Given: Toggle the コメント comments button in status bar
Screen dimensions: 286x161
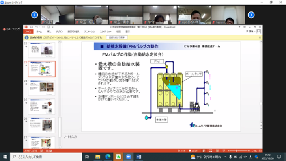Looking at the screenshot, I should pos(193,151).
